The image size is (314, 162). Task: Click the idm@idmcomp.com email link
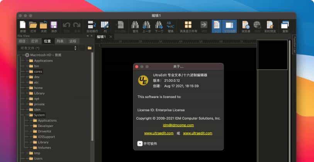(178, 125)
